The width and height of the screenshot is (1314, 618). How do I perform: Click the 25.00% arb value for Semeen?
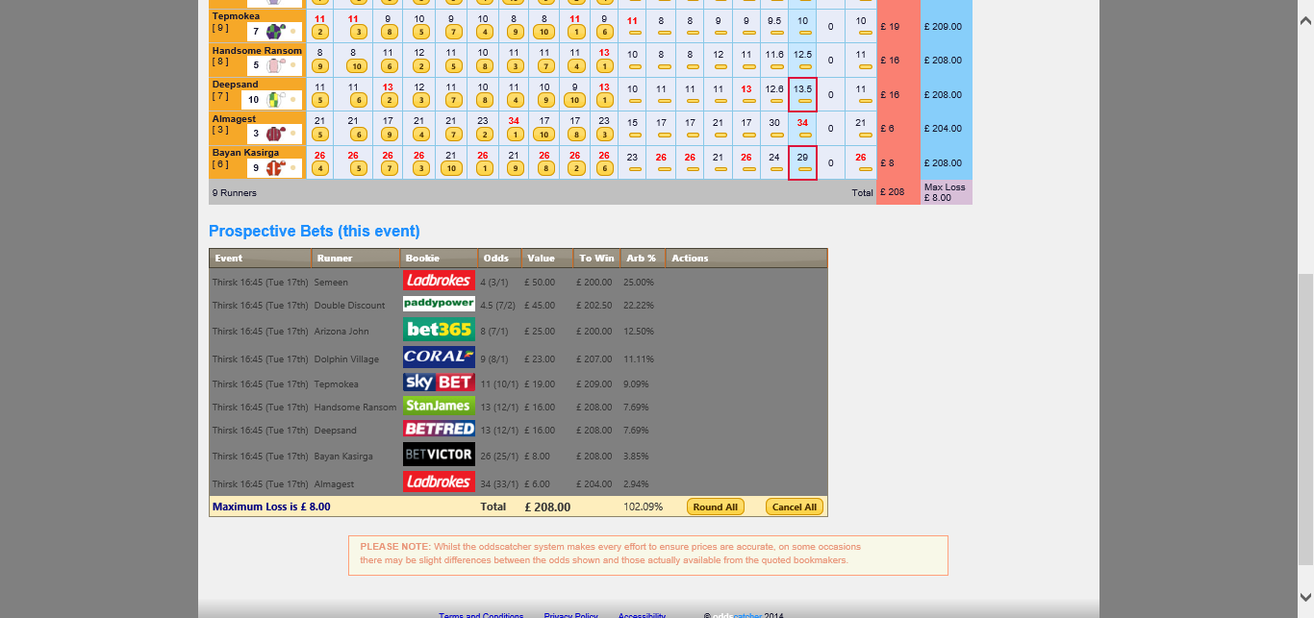click(639, 282)
